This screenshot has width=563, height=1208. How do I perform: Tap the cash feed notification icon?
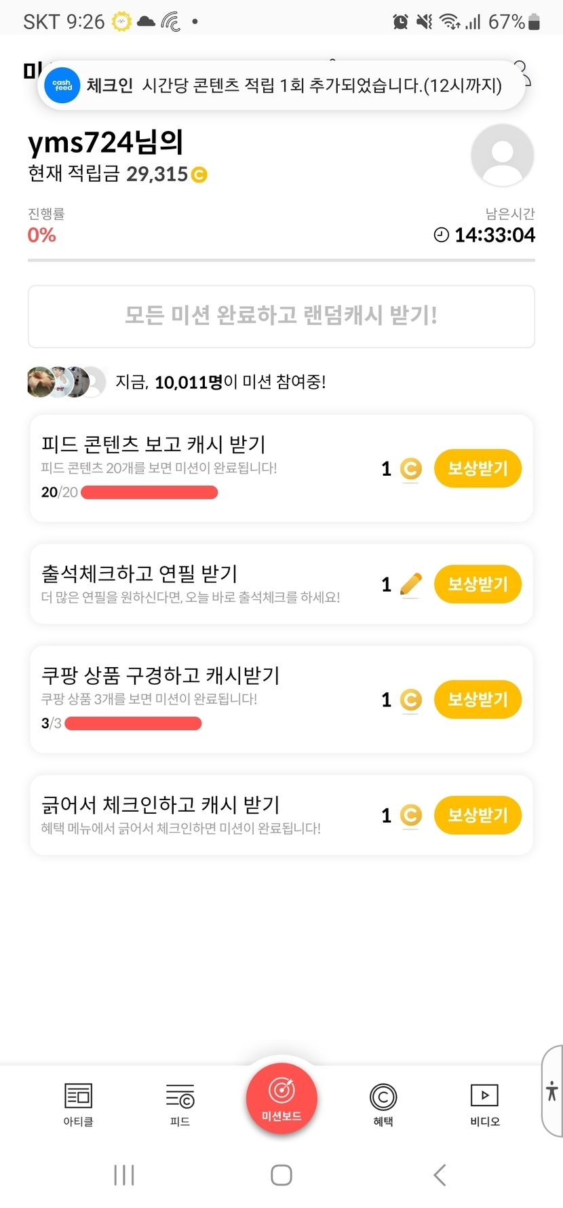(62, 86)
